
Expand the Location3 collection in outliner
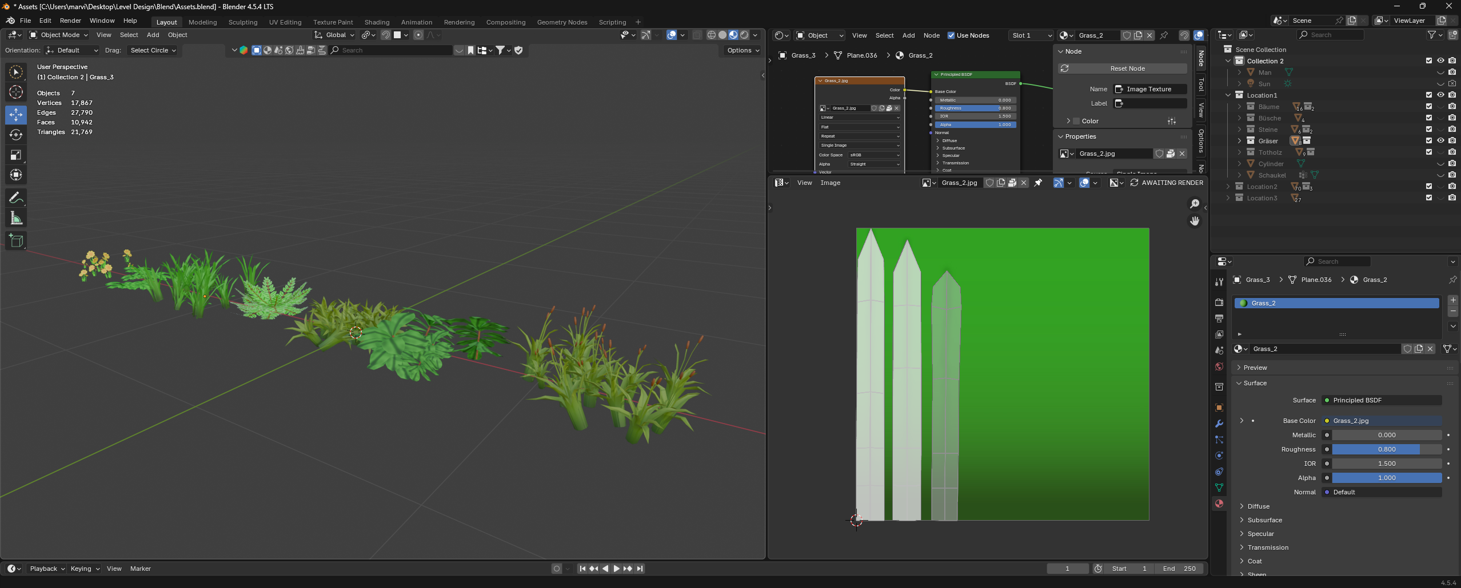coord(1228,198)
